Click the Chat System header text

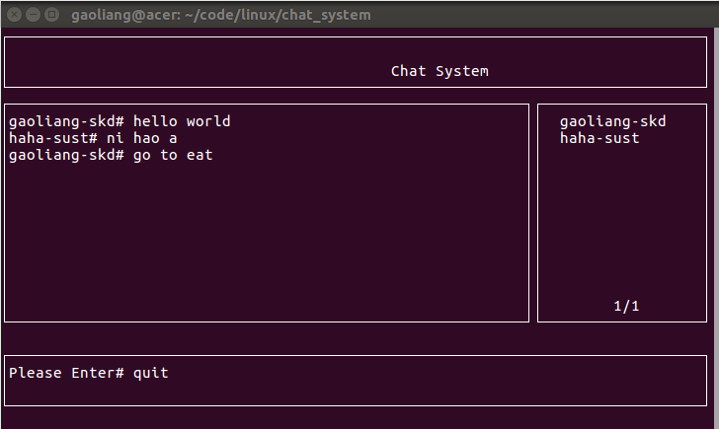click(x=439, y=71)
